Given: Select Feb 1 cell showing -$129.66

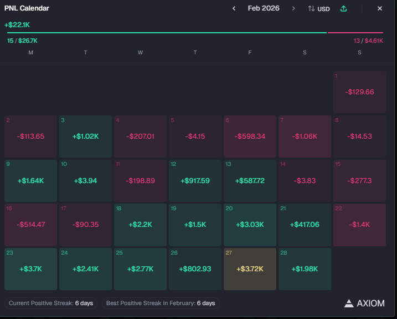Looking at the screenshot, I should [359, 92].
